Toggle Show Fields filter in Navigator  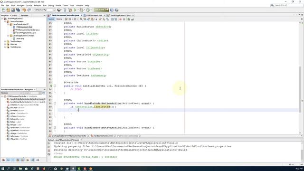pos(9,160)
